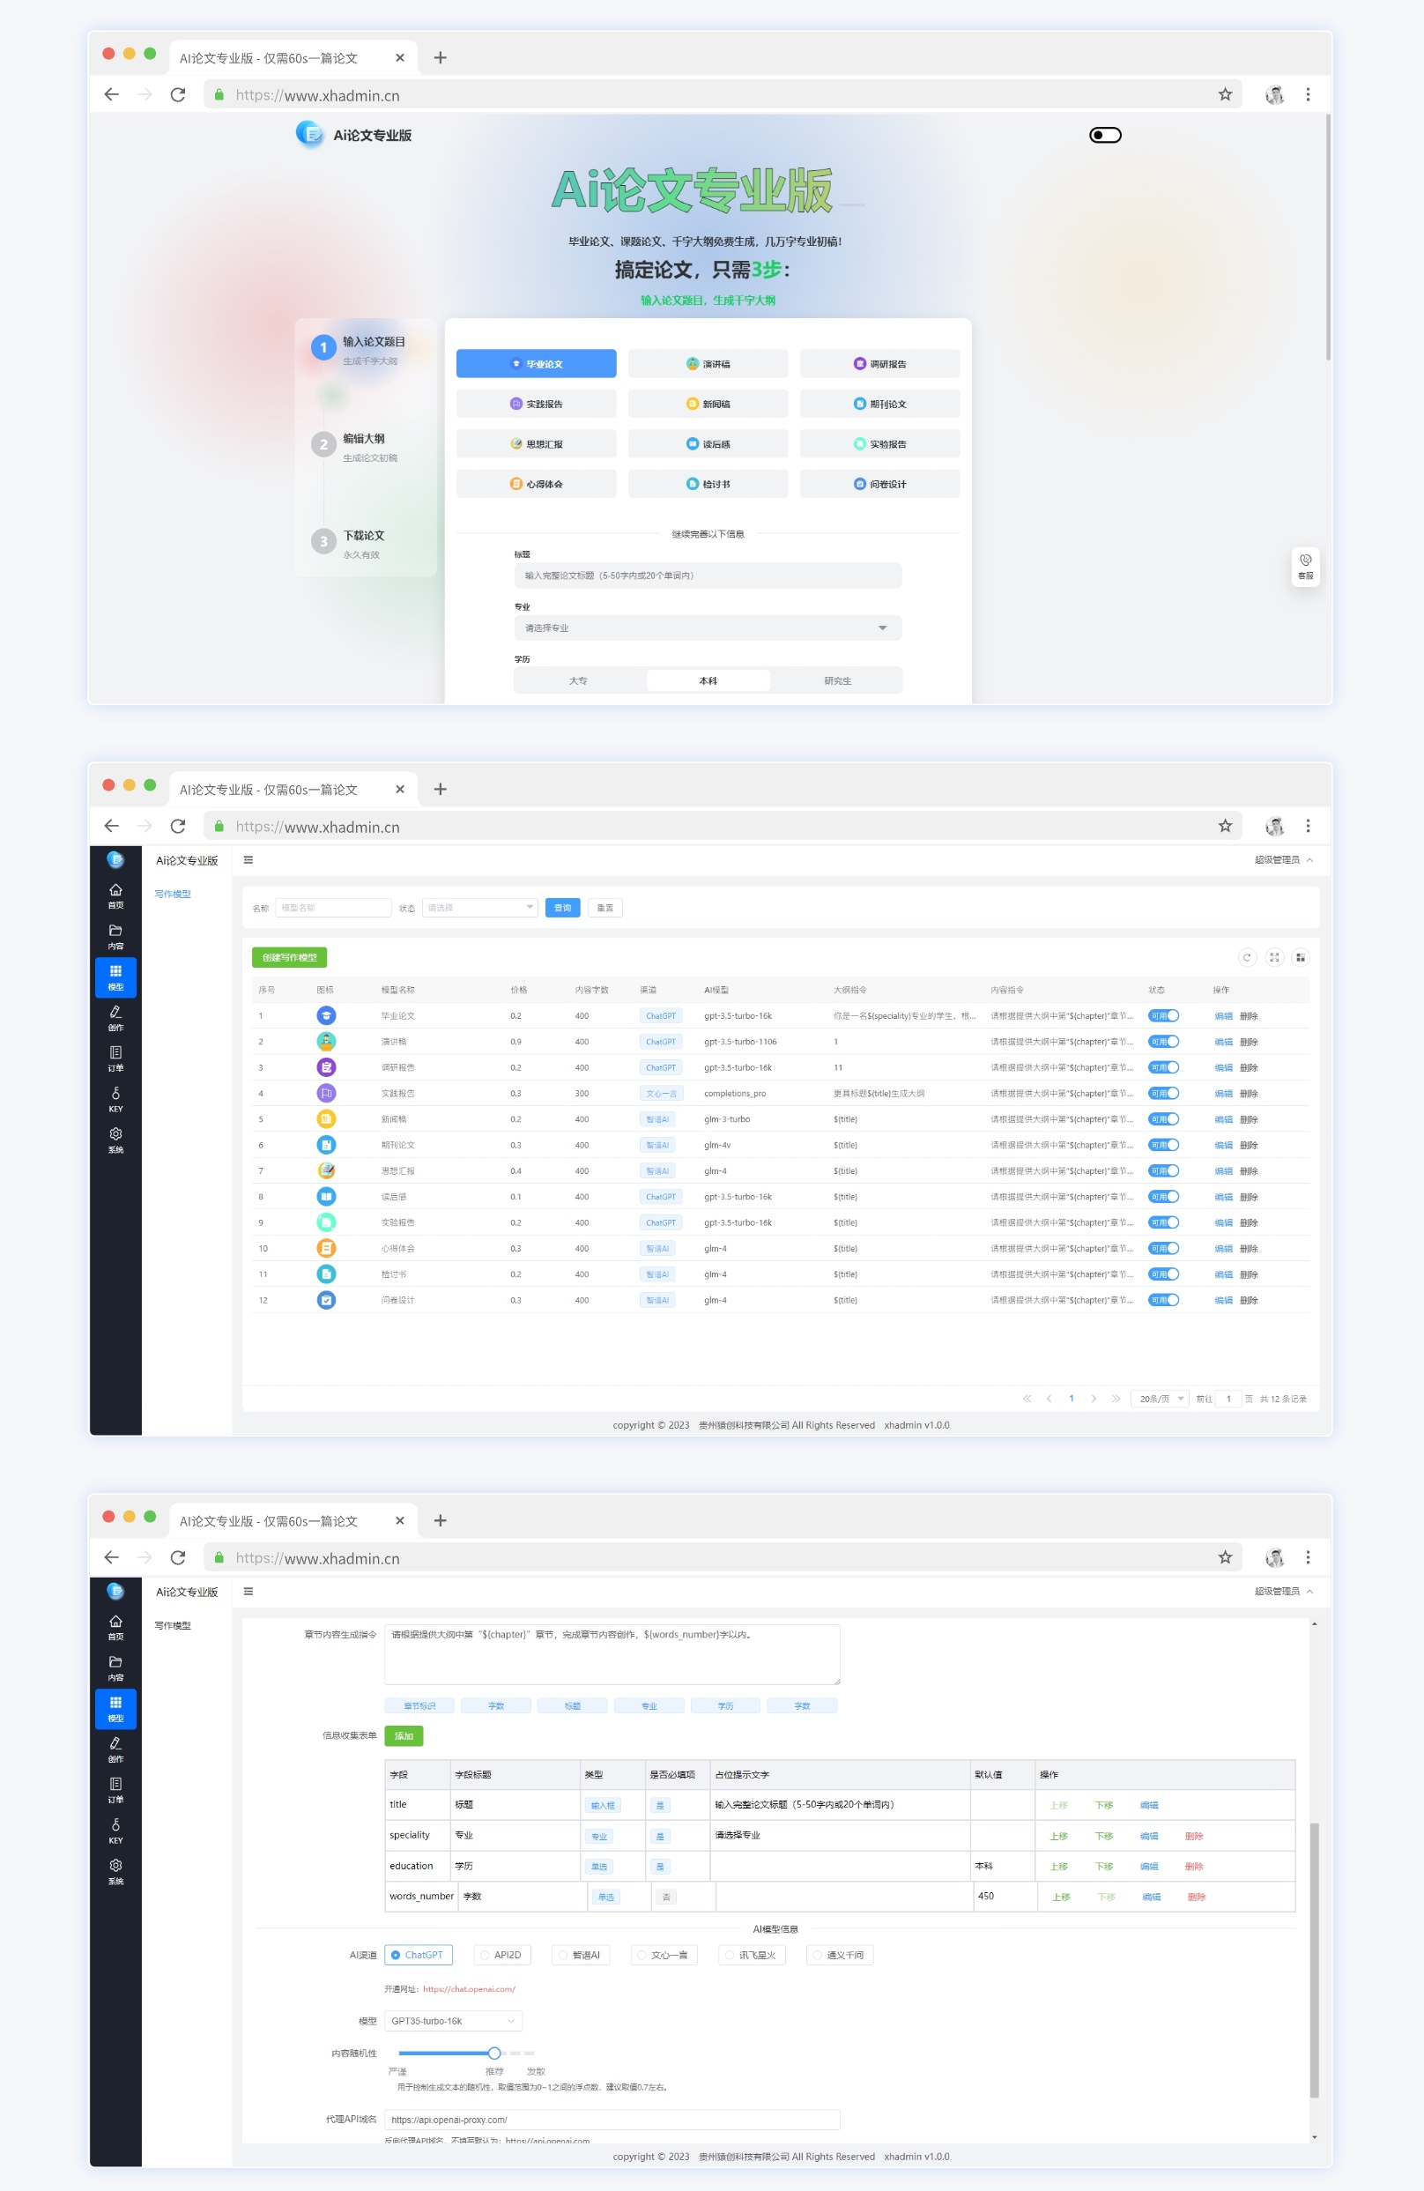Choose the 大专 education tab
Viewport: 1424px width, 2191px height.
click(x=578, y=680)
